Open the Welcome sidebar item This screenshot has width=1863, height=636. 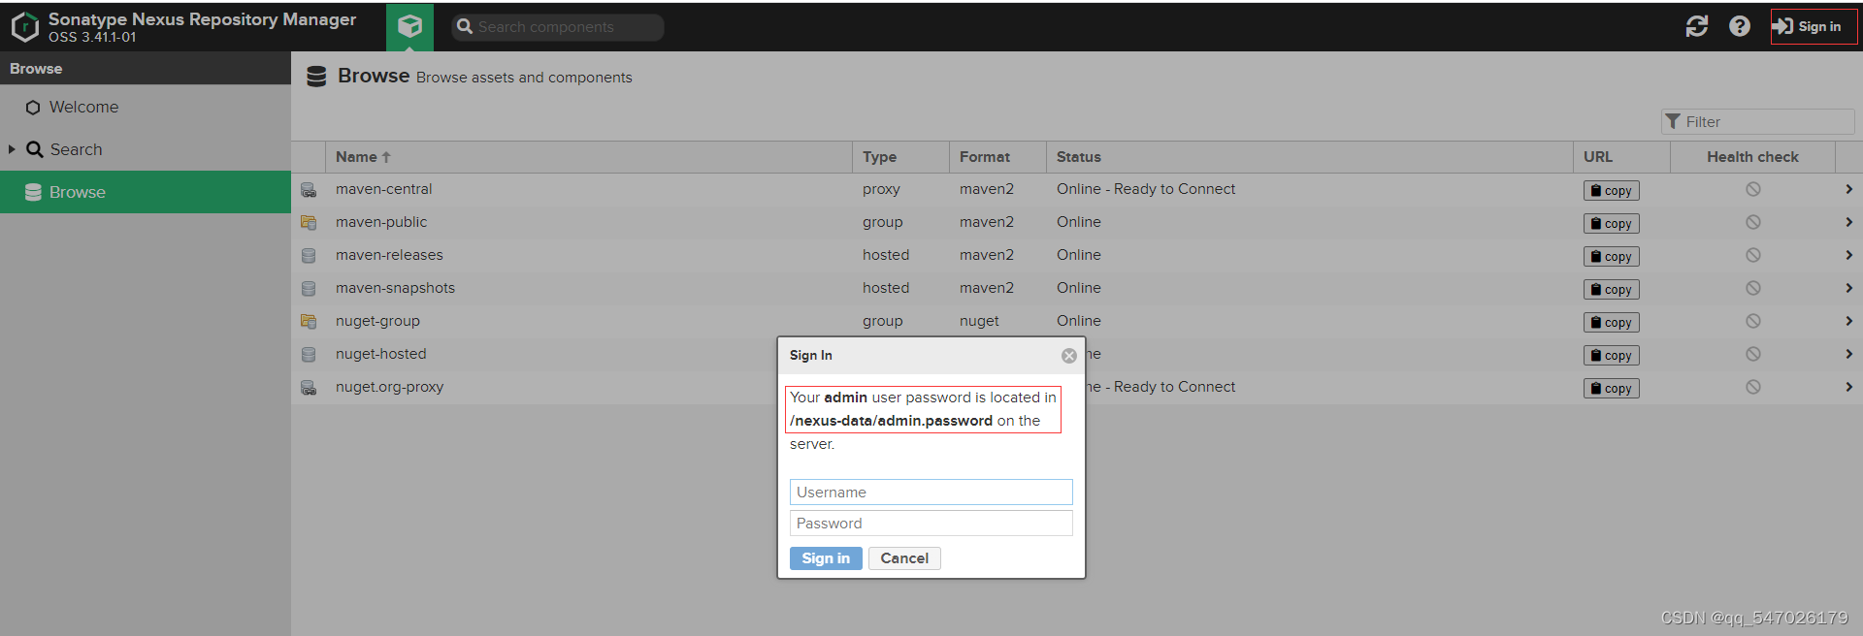coord(146,107)
